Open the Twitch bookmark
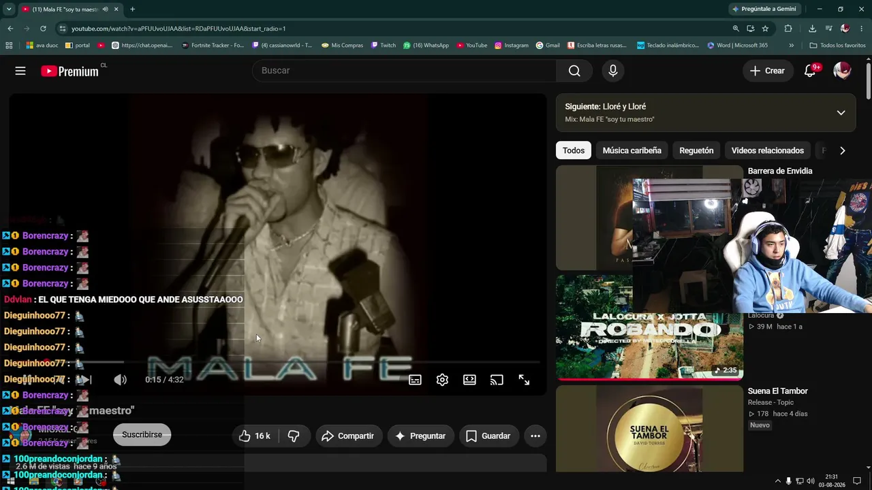 384,46
